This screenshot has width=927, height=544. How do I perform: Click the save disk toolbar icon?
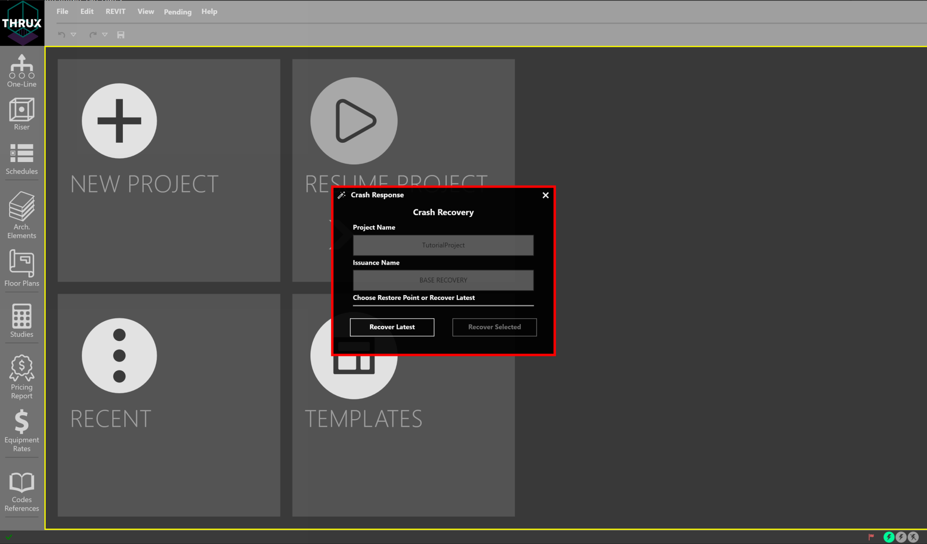(x=121, y=35)
